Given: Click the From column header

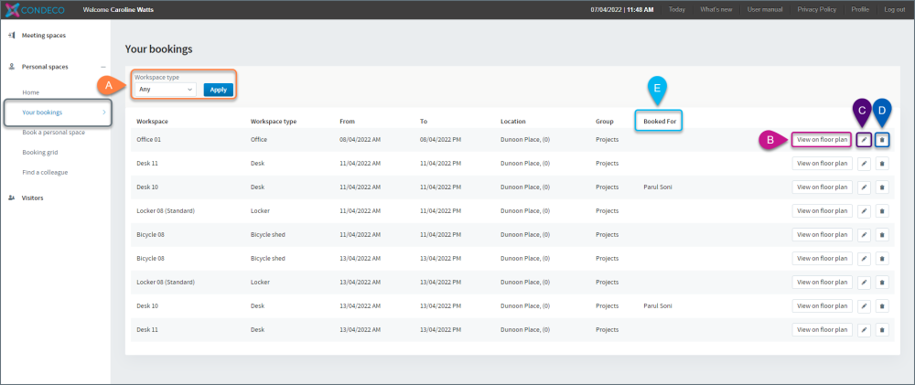Looking at the screenshot, I should coord(347,122).
